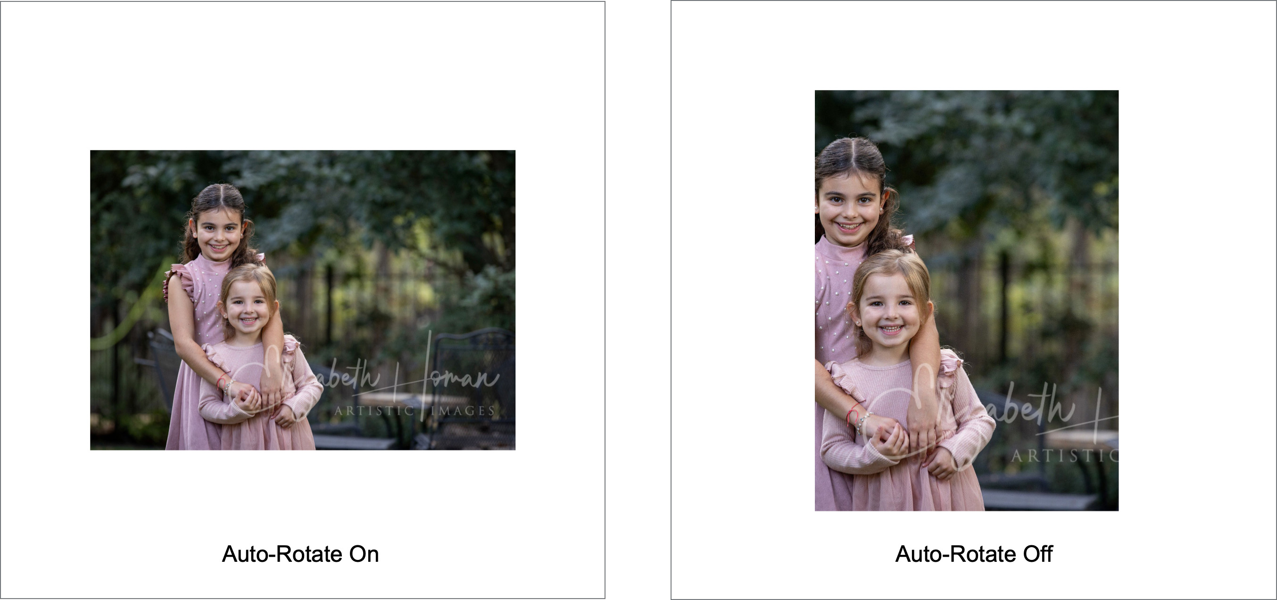
Task: Click the red bracelet in portrait photo
Action: coord(853,415)
